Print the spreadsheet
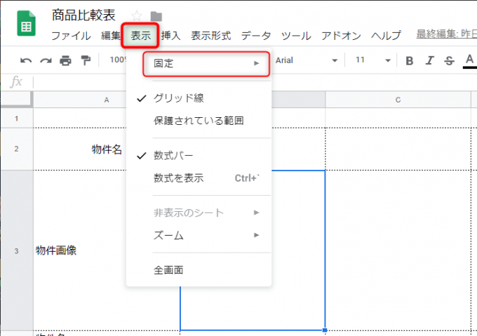This screenshot has width=477, height=336. (65, 60)
